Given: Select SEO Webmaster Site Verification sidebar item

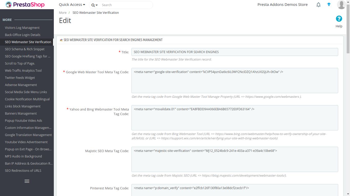Looking at the screenshot, I should point(27,42).
